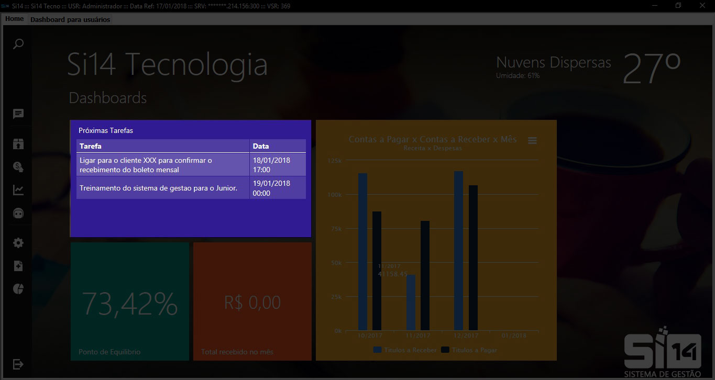This screenshot has width=715, height=380.
Task: Switch to the Home tab
Action: (x=15, y=19)
